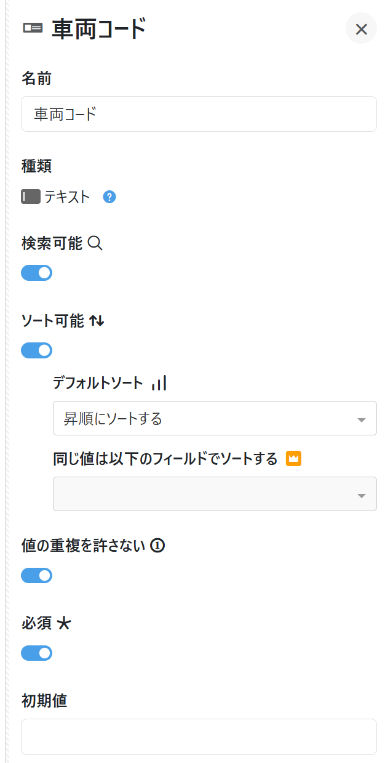Click the orange crown premium icon
Screen dimensions: 385x763
293,458
